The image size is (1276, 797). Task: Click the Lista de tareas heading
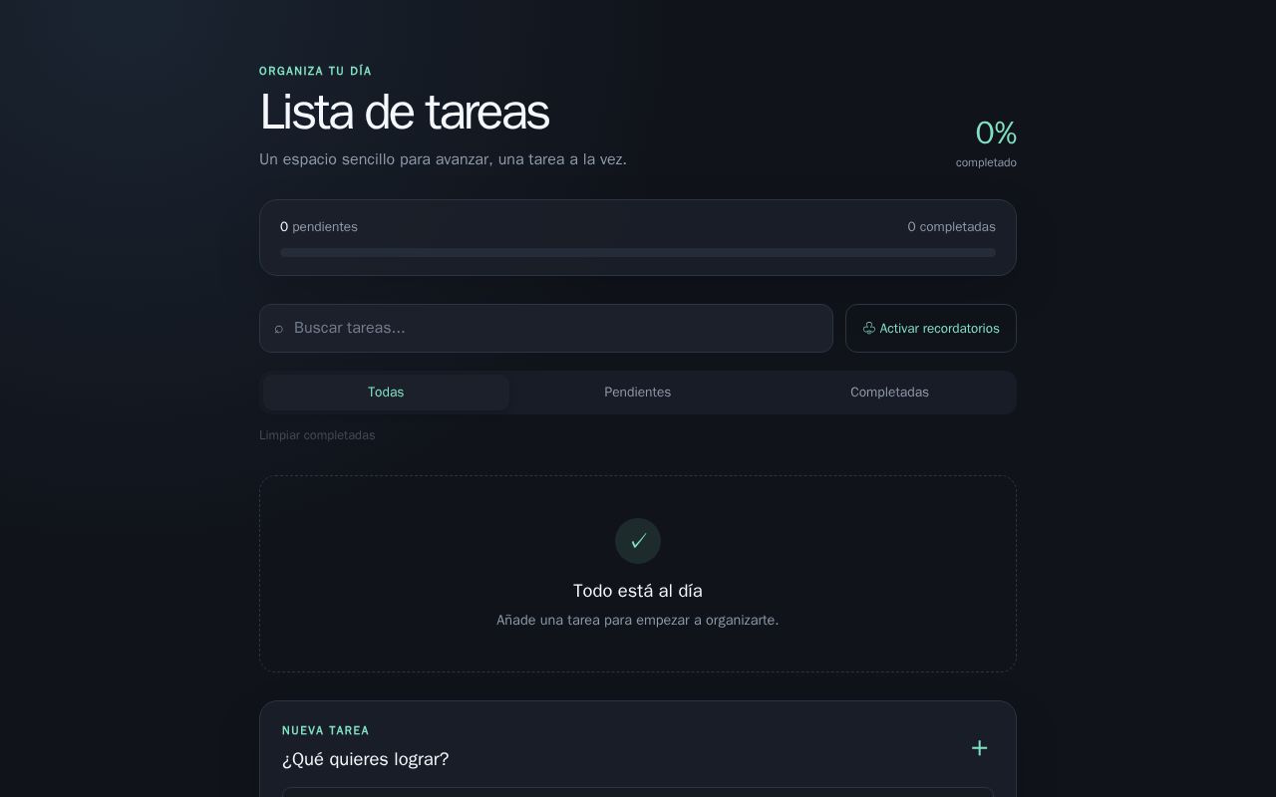pos(404,112)
